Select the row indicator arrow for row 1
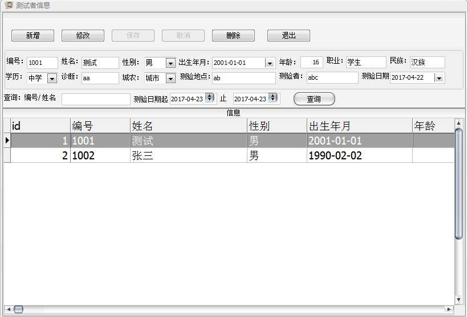This screenshot has height=317, width=468. [7, 141]
